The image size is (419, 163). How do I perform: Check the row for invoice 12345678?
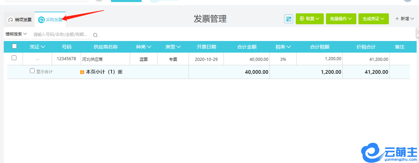[14, 58]
